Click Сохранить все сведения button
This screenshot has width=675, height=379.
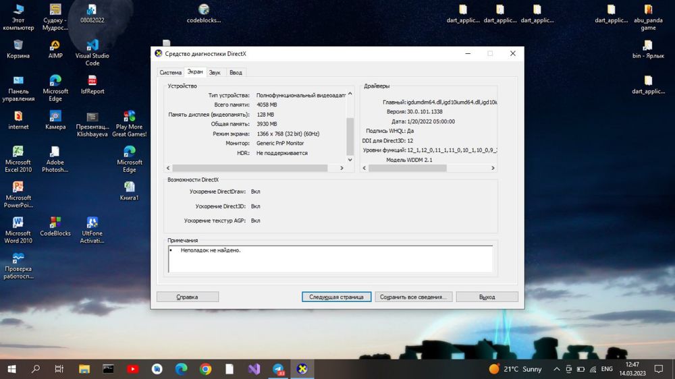click(413, 297)
